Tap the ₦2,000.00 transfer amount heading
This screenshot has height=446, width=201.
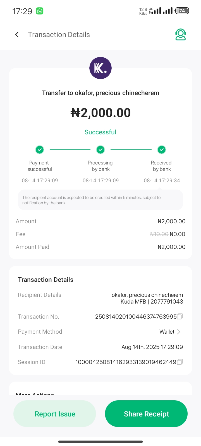coord(100,113)
